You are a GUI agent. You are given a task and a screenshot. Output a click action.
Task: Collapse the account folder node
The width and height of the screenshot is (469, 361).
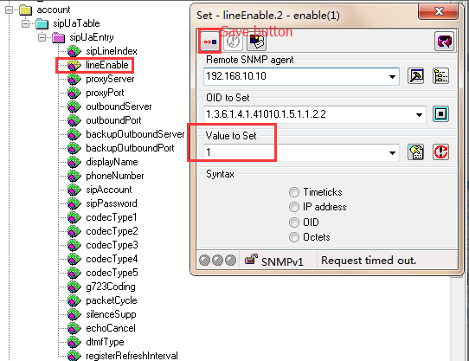(10, 10)
